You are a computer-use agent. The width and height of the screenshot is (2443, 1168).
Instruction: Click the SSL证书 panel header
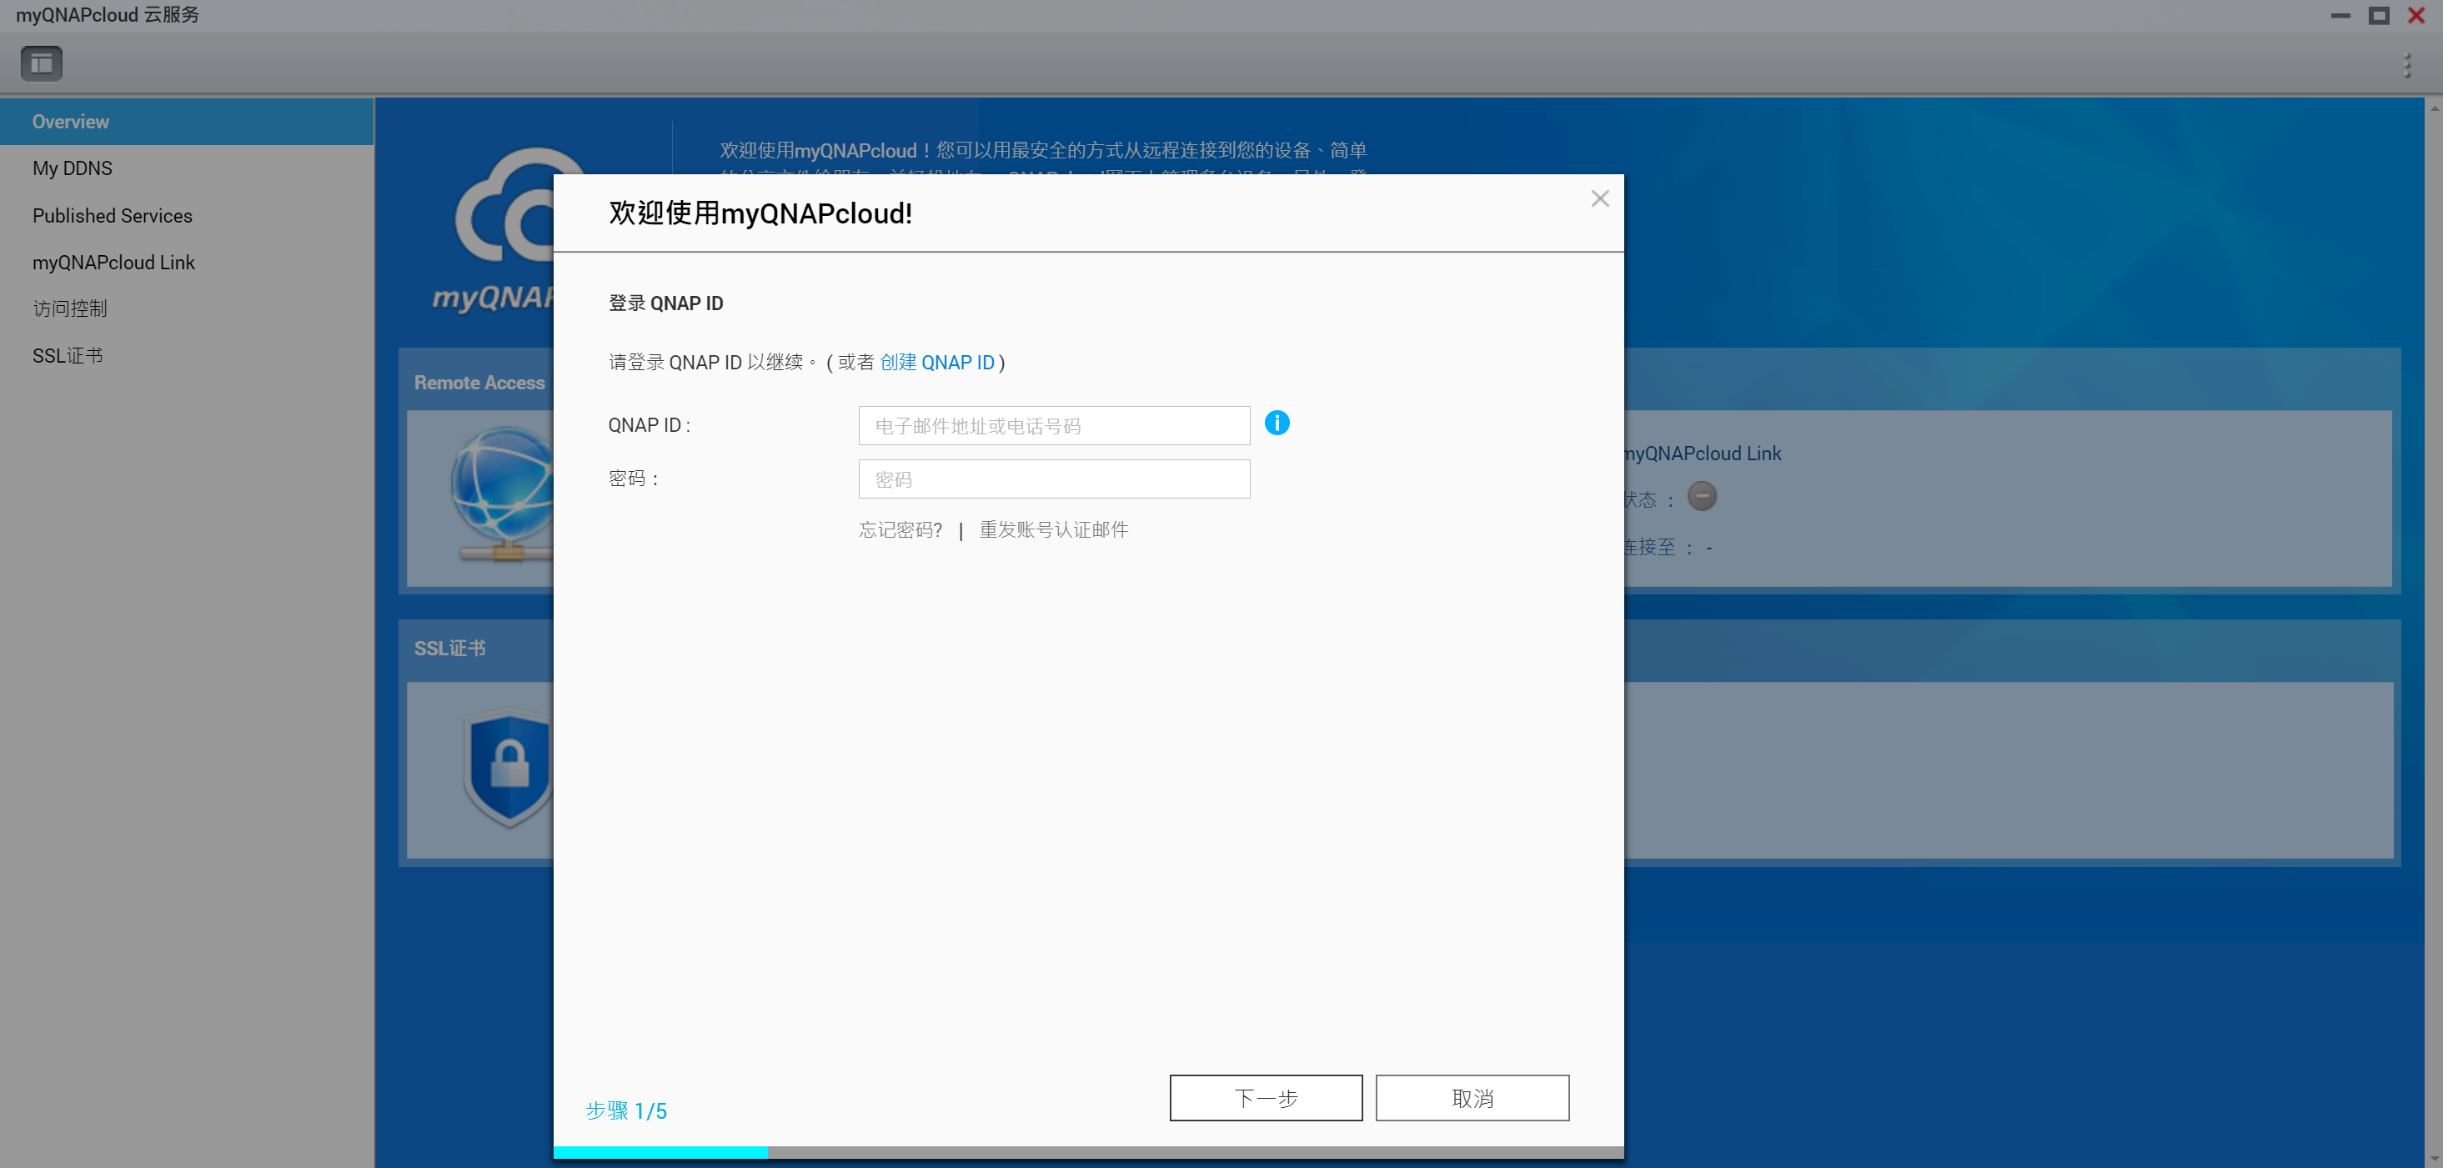(x=449, y=649)
